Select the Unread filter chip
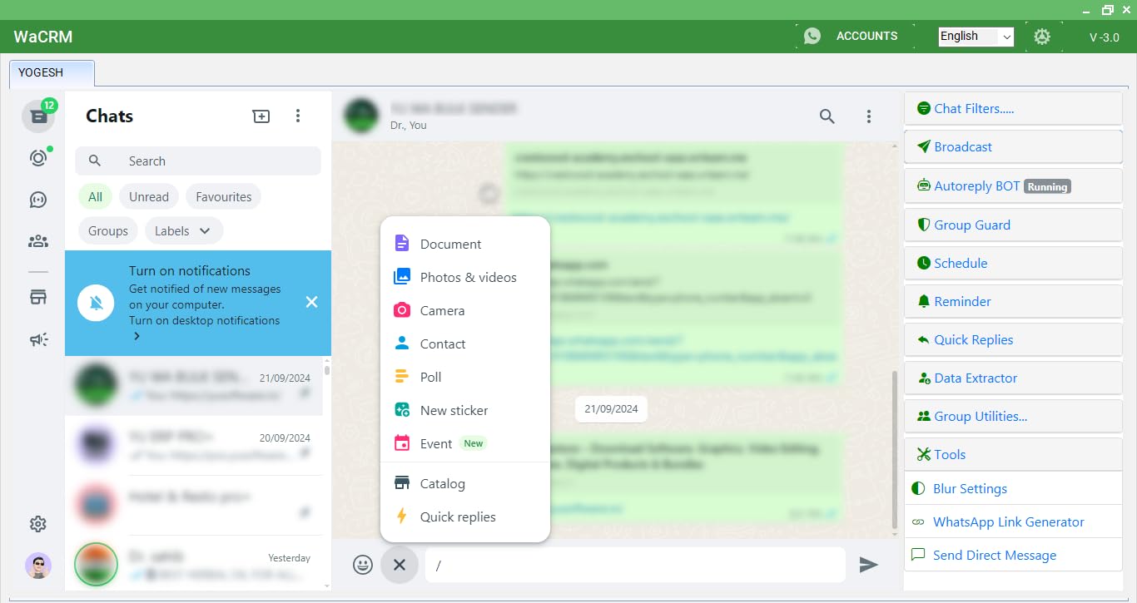 coord(149,197)
